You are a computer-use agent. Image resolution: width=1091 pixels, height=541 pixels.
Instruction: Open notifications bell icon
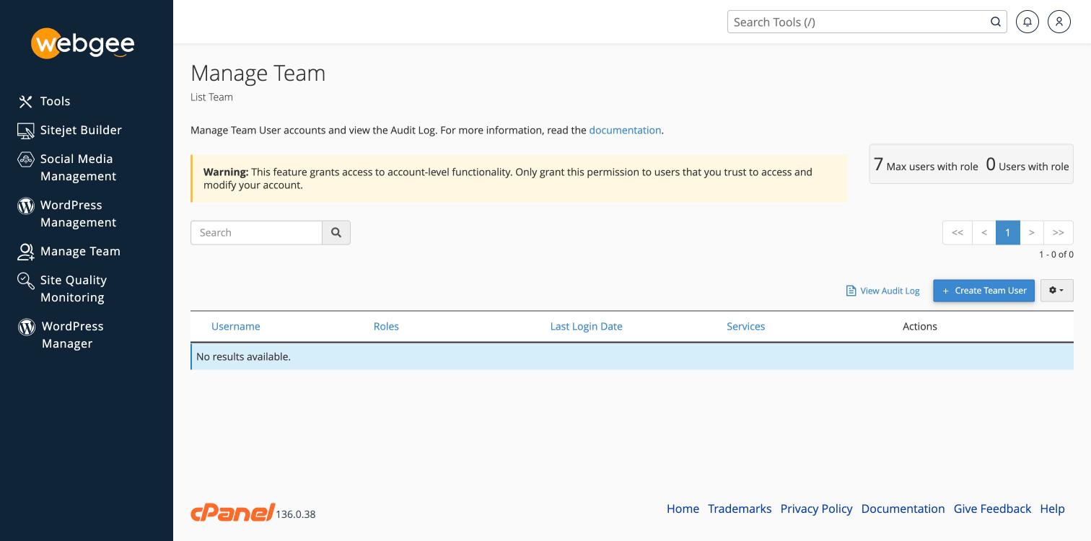coord(1028,22)
